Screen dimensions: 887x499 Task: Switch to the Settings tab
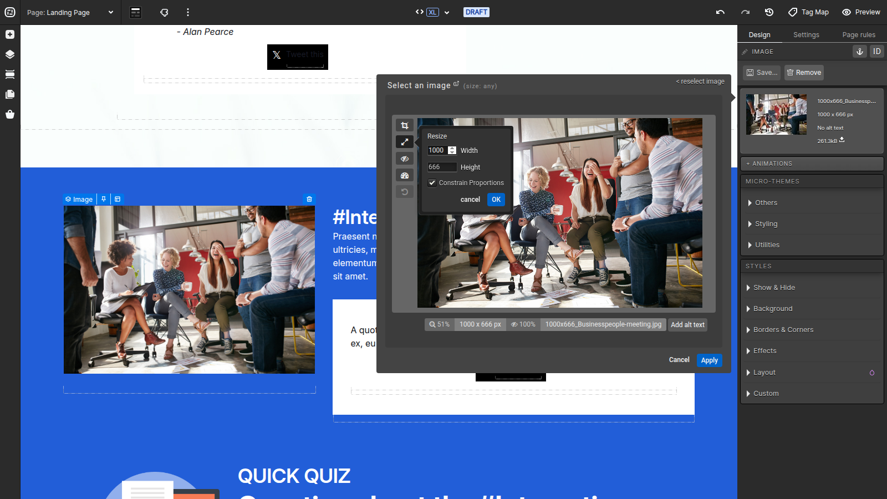(x=806, y=34)
